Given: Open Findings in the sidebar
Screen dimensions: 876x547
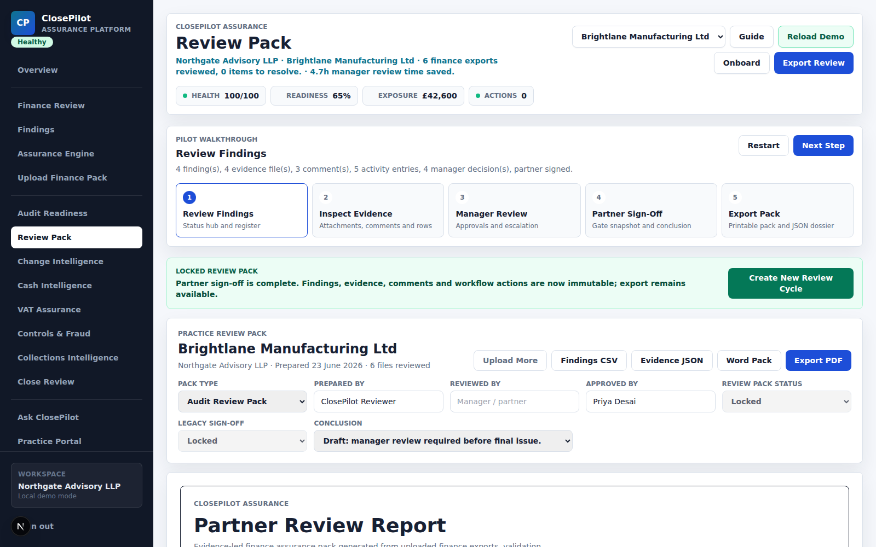Looking at the screenshot, I should 77,130.
